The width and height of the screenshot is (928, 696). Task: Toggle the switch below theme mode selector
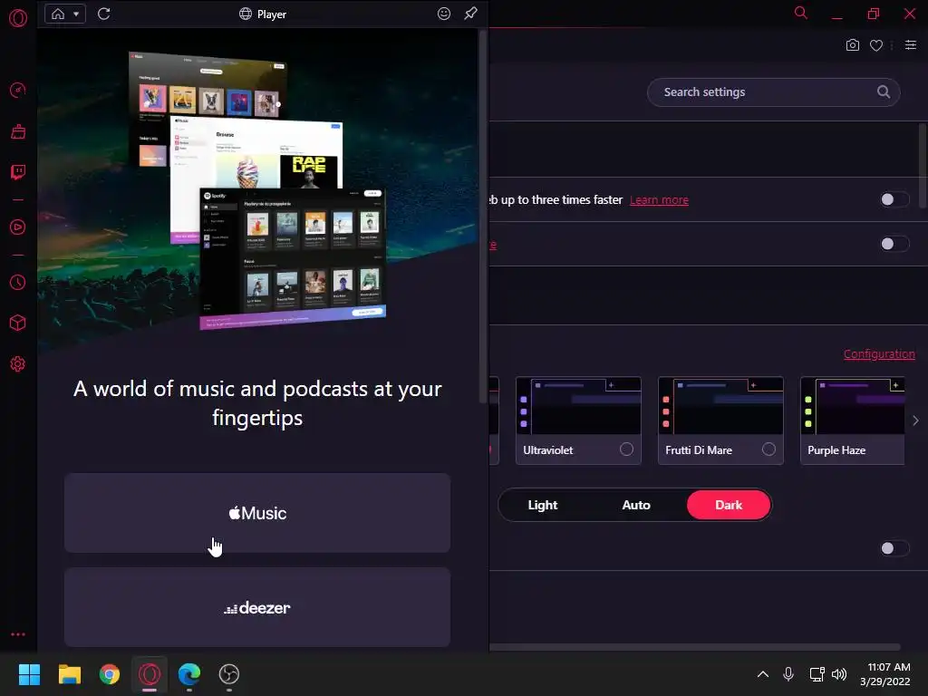[x=894, y=548]
